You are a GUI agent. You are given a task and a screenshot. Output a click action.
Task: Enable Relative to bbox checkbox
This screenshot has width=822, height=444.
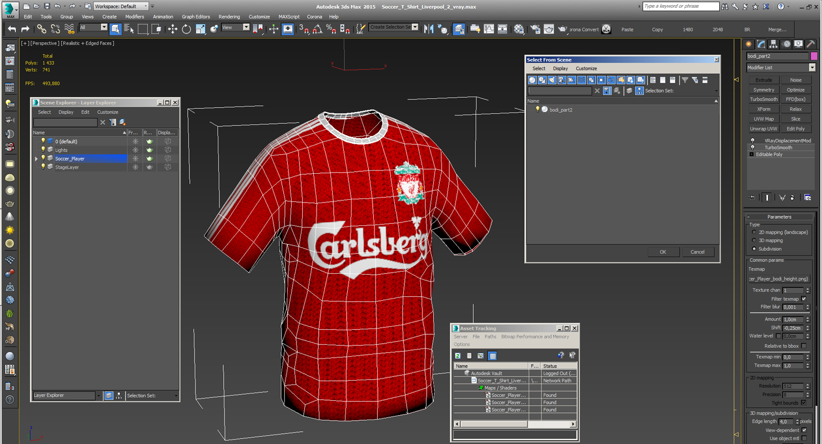(804, 346)
